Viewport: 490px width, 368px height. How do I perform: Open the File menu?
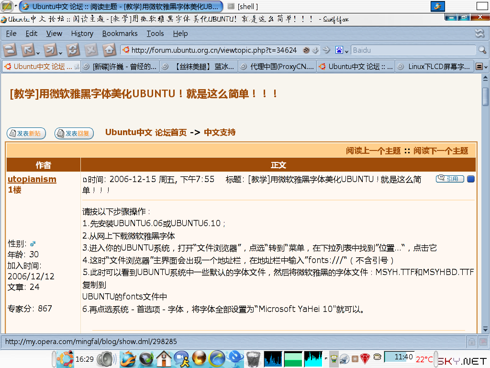(11, 34)
